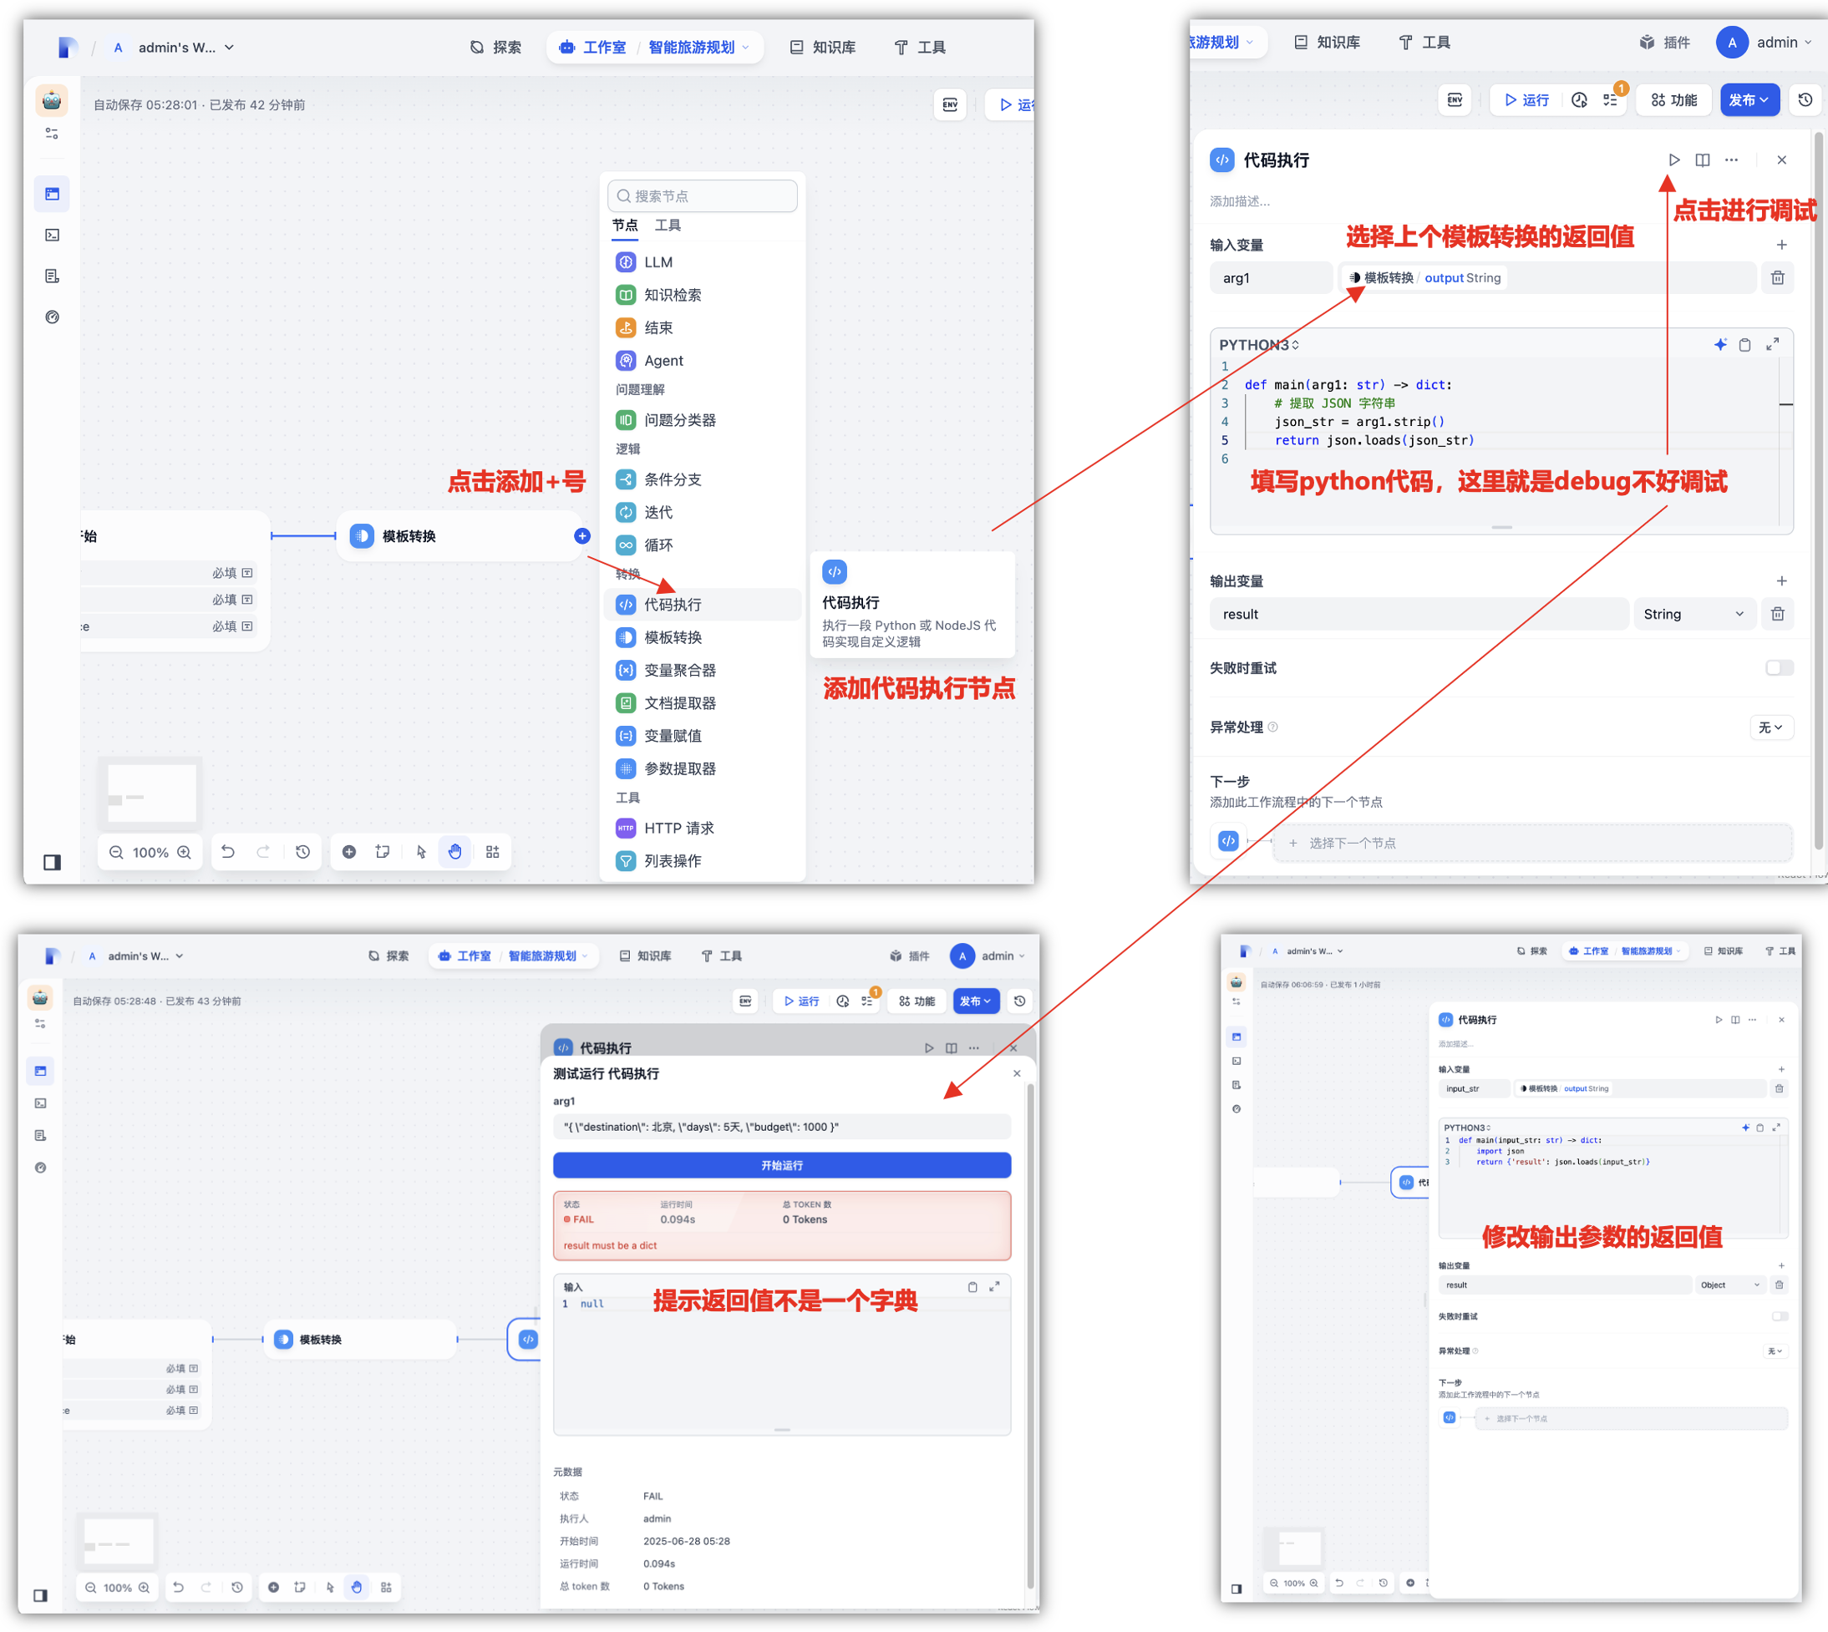Switch to the 工具 tab in the node picker
This screenshot has width=1828, height=1632.
(x=668, y=225)
